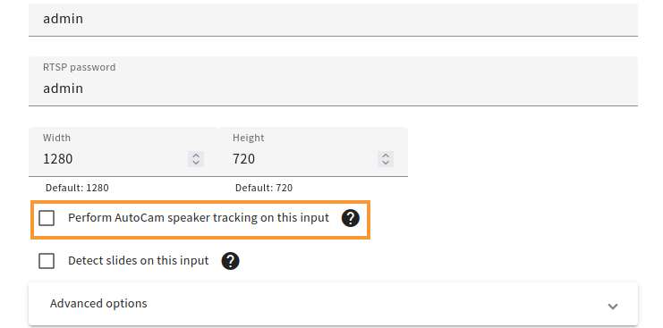
Task: Open help for Detect slides option
Action: tap(230, 261)
